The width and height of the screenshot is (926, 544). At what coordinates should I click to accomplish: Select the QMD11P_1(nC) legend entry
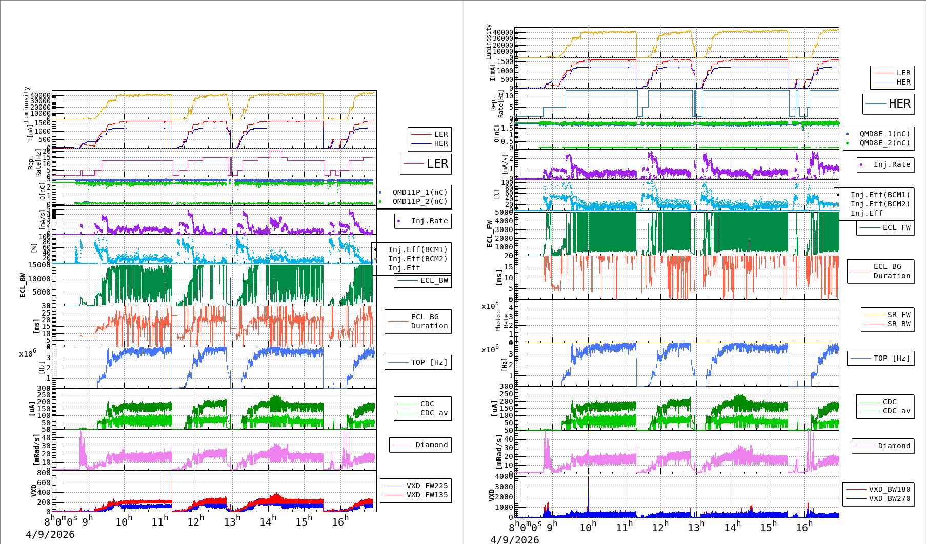(x=419, y=192)
